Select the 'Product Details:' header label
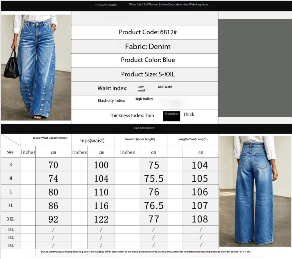The image size is (292, 259). coord(106,5)
